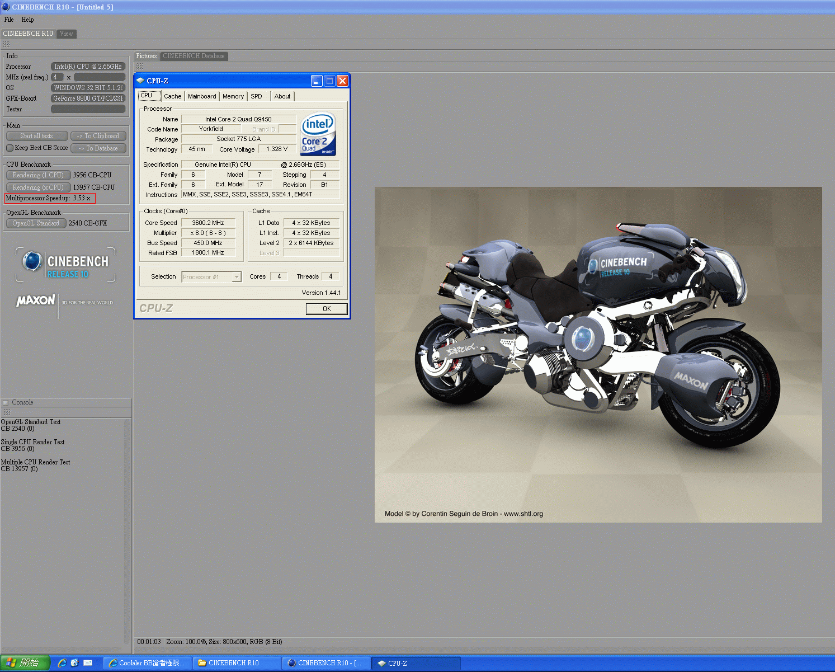Toggle the Console checkbox
Viewport: 835px width, 672px height.
(6, 402)
